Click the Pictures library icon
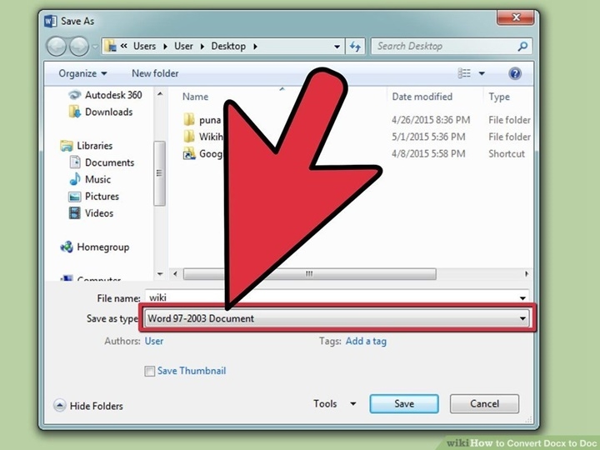The height and width of the screenshot is (450, 600). coord(75,197)
